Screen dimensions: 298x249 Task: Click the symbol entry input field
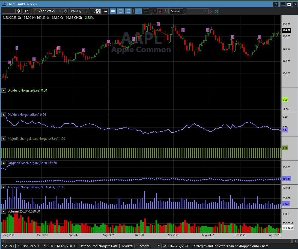9,11
